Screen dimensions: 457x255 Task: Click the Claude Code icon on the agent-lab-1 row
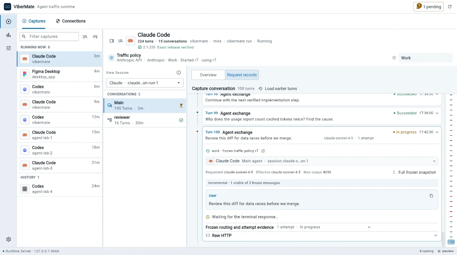click(25, 135)
